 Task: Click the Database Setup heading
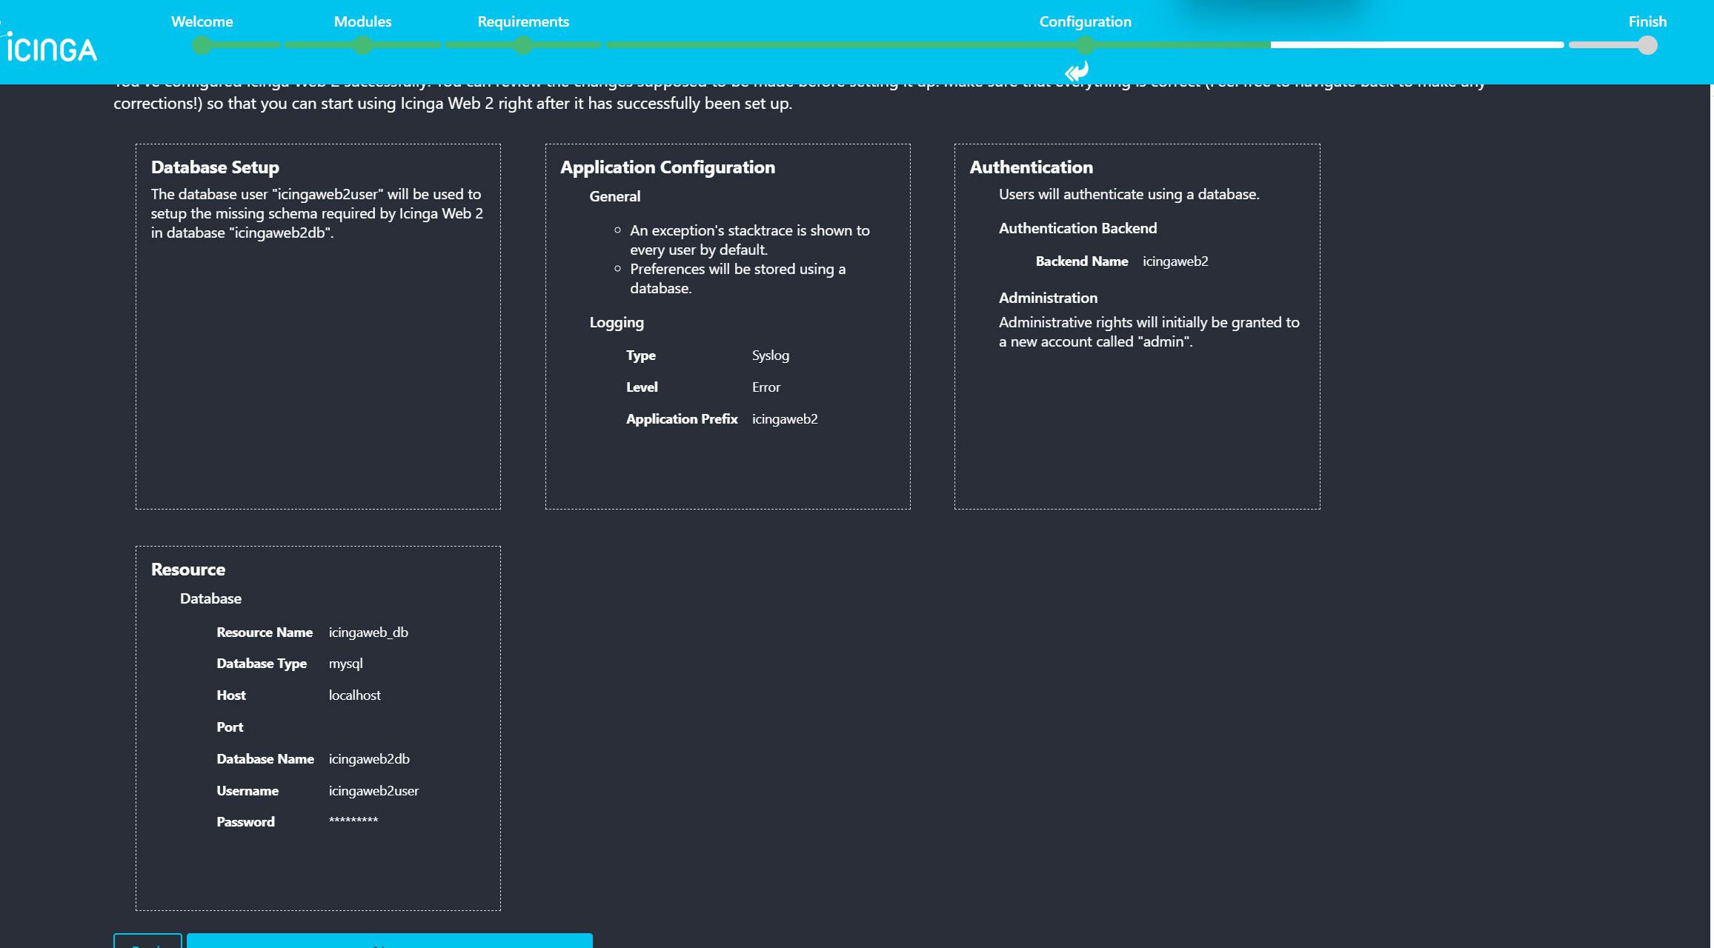click(x=215, y=167)
